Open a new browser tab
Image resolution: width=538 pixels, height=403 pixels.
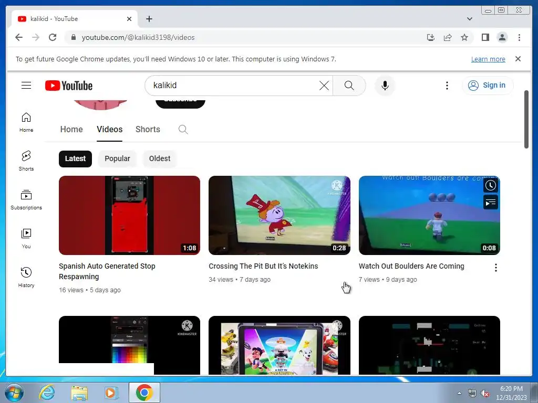[x=149, y=19]
